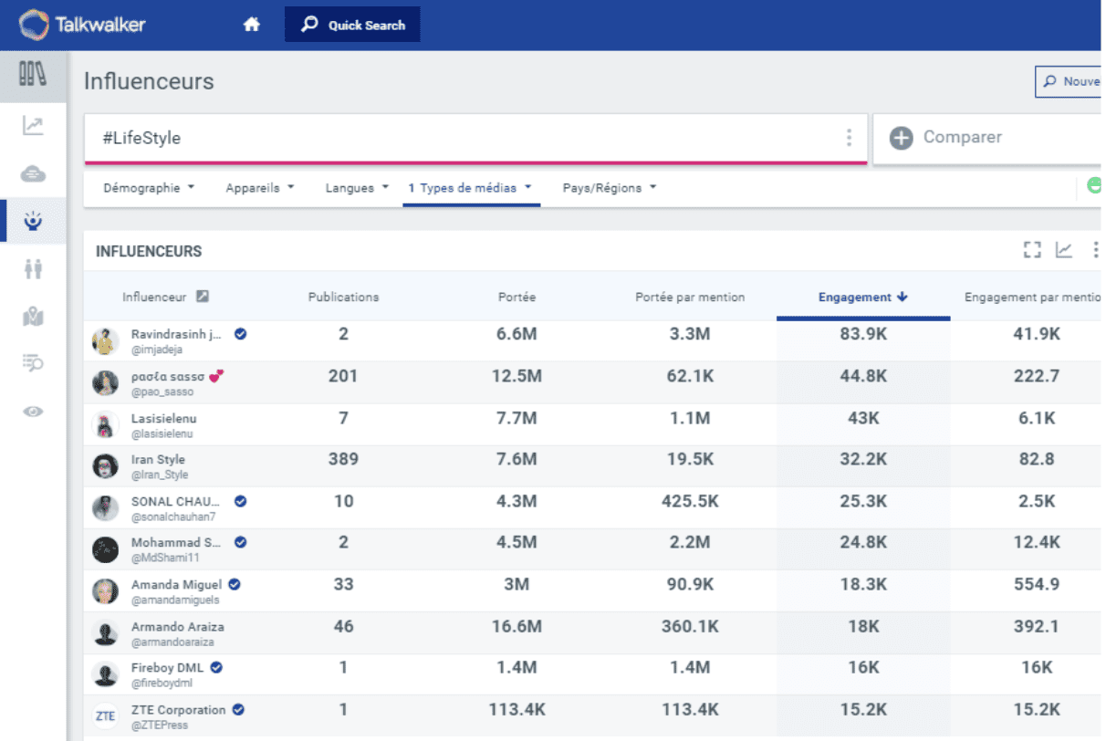1106x741 pixels.
Task: Open the Talkwalker home page icon
Action: pos(251,25)
